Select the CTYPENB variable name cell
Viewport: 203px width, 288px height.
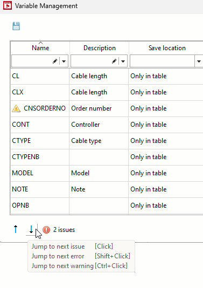coord(40,157)
